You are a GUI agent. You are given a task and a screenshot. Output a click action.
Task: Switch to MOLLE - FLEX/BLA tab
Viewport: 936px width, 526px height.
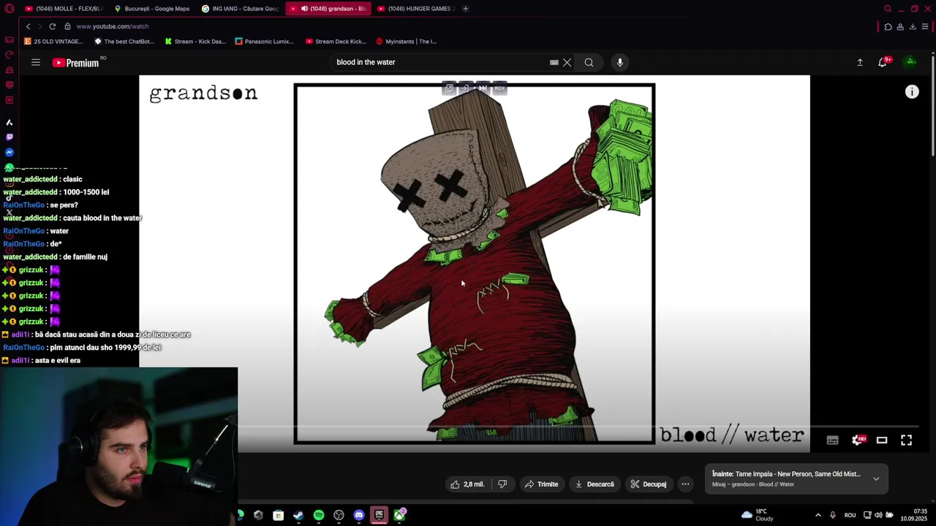coord(64,9)
